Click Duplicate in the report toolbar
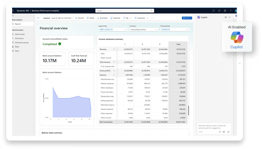Viewport: 262px width, 149px height. [115, 18]
